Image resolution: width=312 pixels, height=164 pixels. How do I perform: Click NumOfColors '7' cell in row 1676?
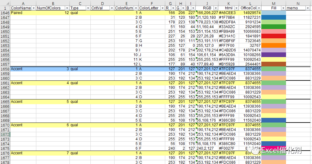53,153
